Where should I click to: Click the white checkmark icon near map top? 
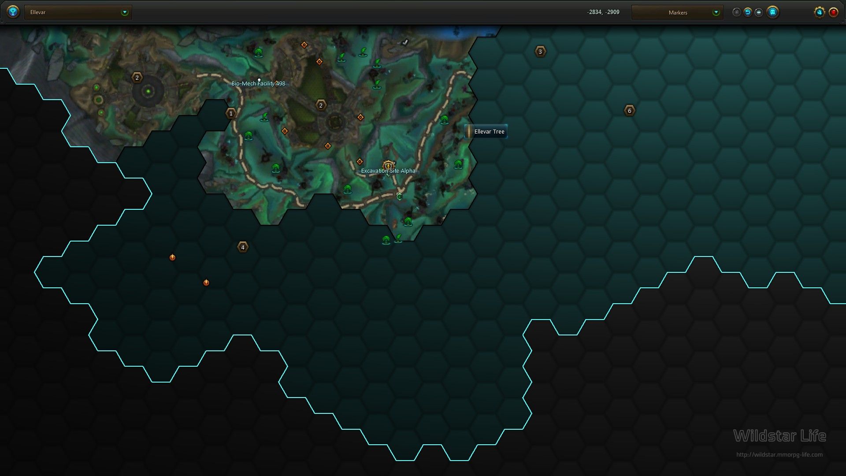click(x=405, y=42)
